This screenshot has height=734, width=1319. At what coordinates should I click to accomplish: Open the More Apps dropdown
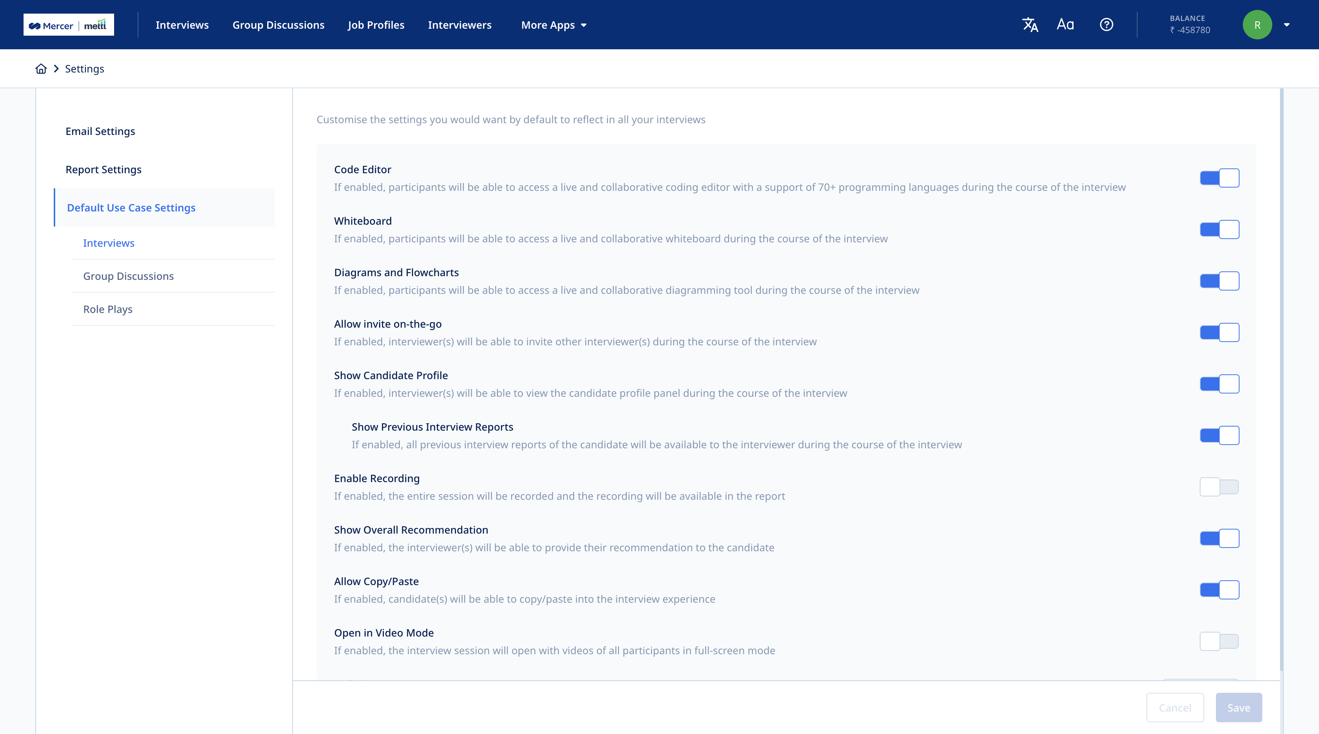553,25
